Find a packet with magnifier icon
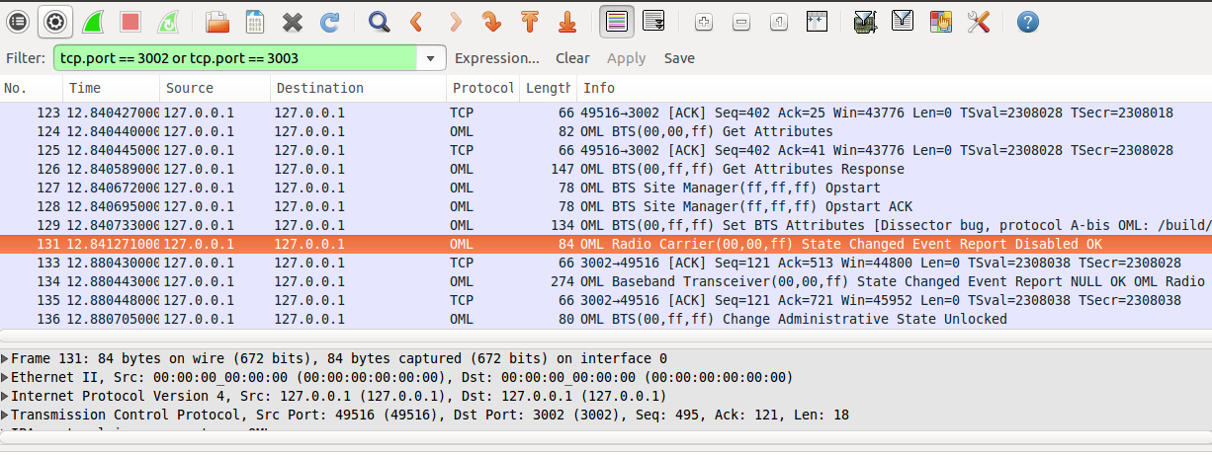This screenshot has width=1212, height=455. point(378,21)
